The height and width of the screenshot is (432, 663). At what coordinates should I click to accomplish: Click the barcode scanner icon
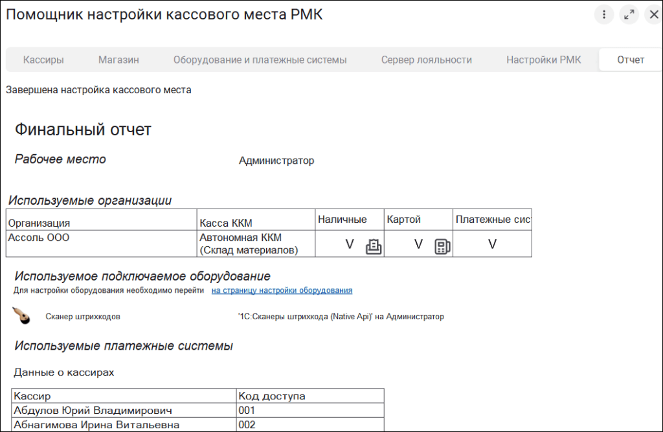pos(22,316)
